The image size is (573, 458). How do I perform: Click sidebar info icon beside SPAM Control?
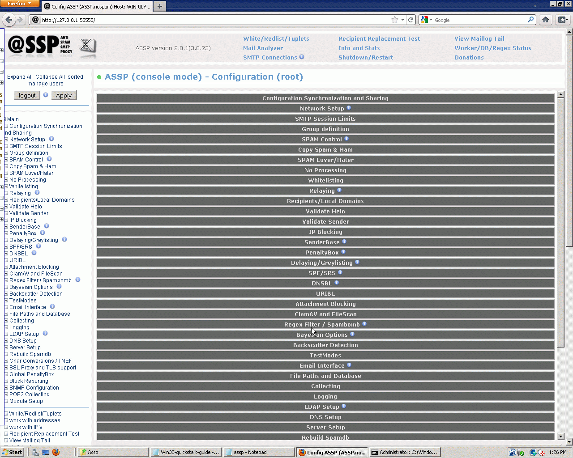(49, 159)
